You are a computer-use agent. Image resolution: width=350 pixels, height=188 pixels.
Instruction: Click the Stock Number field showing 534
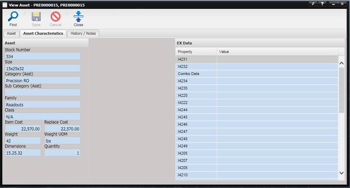[x=42, y=56]
